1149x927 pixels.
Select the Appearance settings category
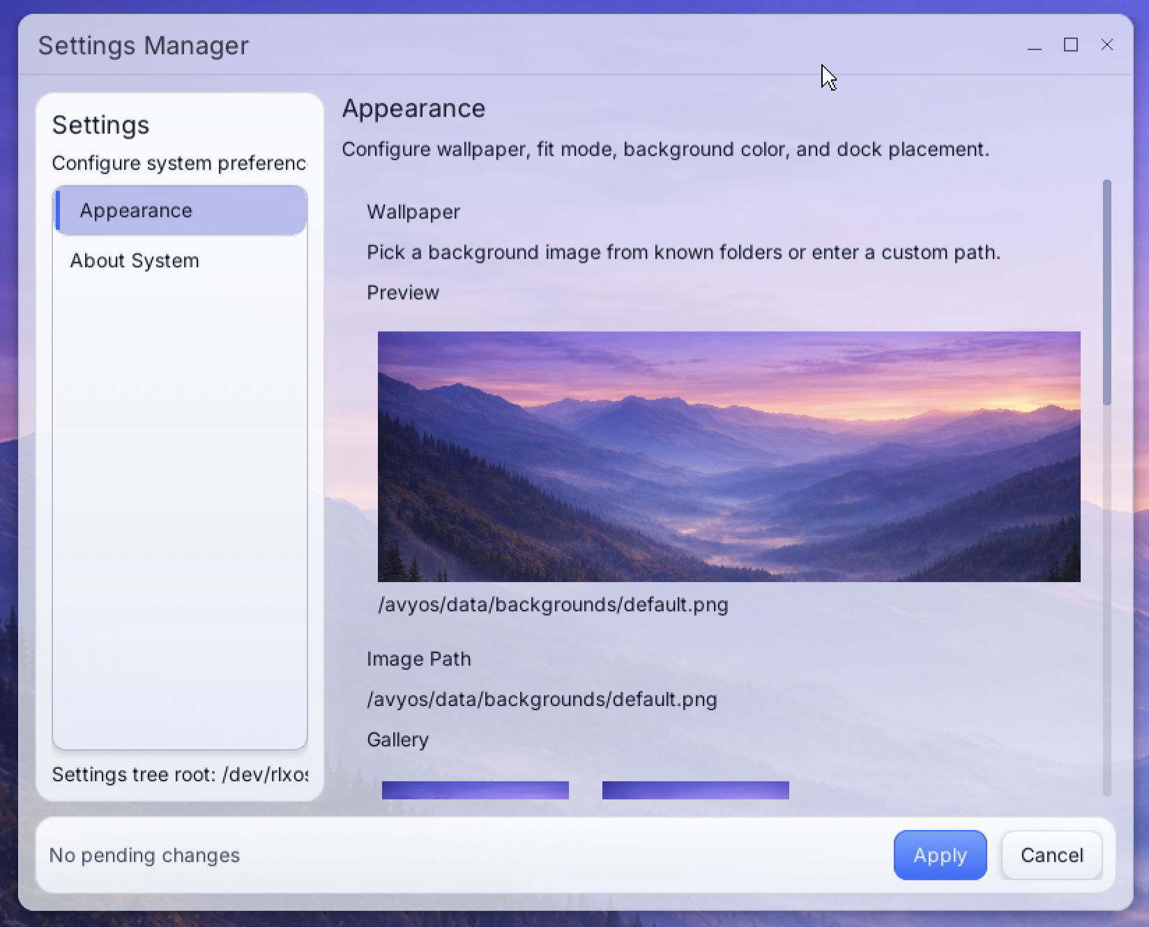click(x=136, y=210)
